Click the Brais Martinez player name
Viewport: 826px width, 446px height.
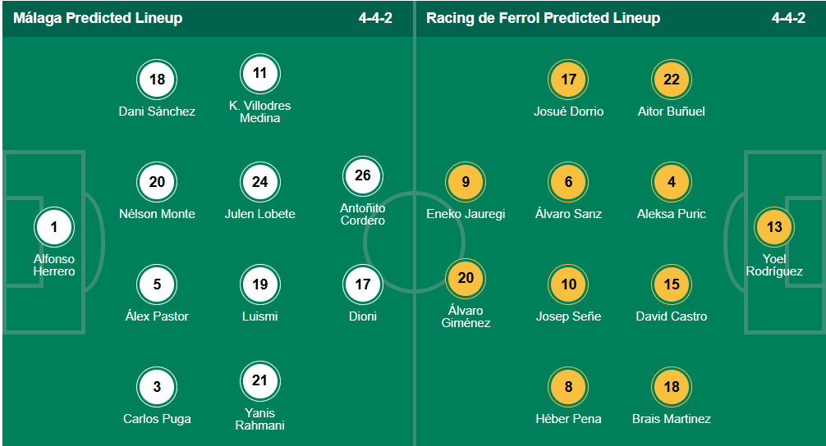point(671,419)
